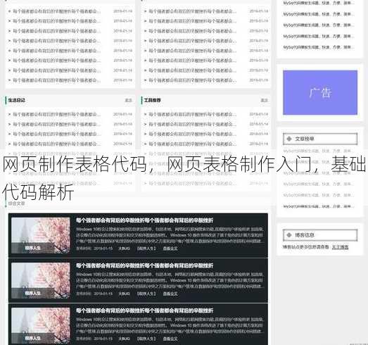Open 查看全文 link in topmost article card
Screen dimensions: 368x345
click(x=170, y=249)
